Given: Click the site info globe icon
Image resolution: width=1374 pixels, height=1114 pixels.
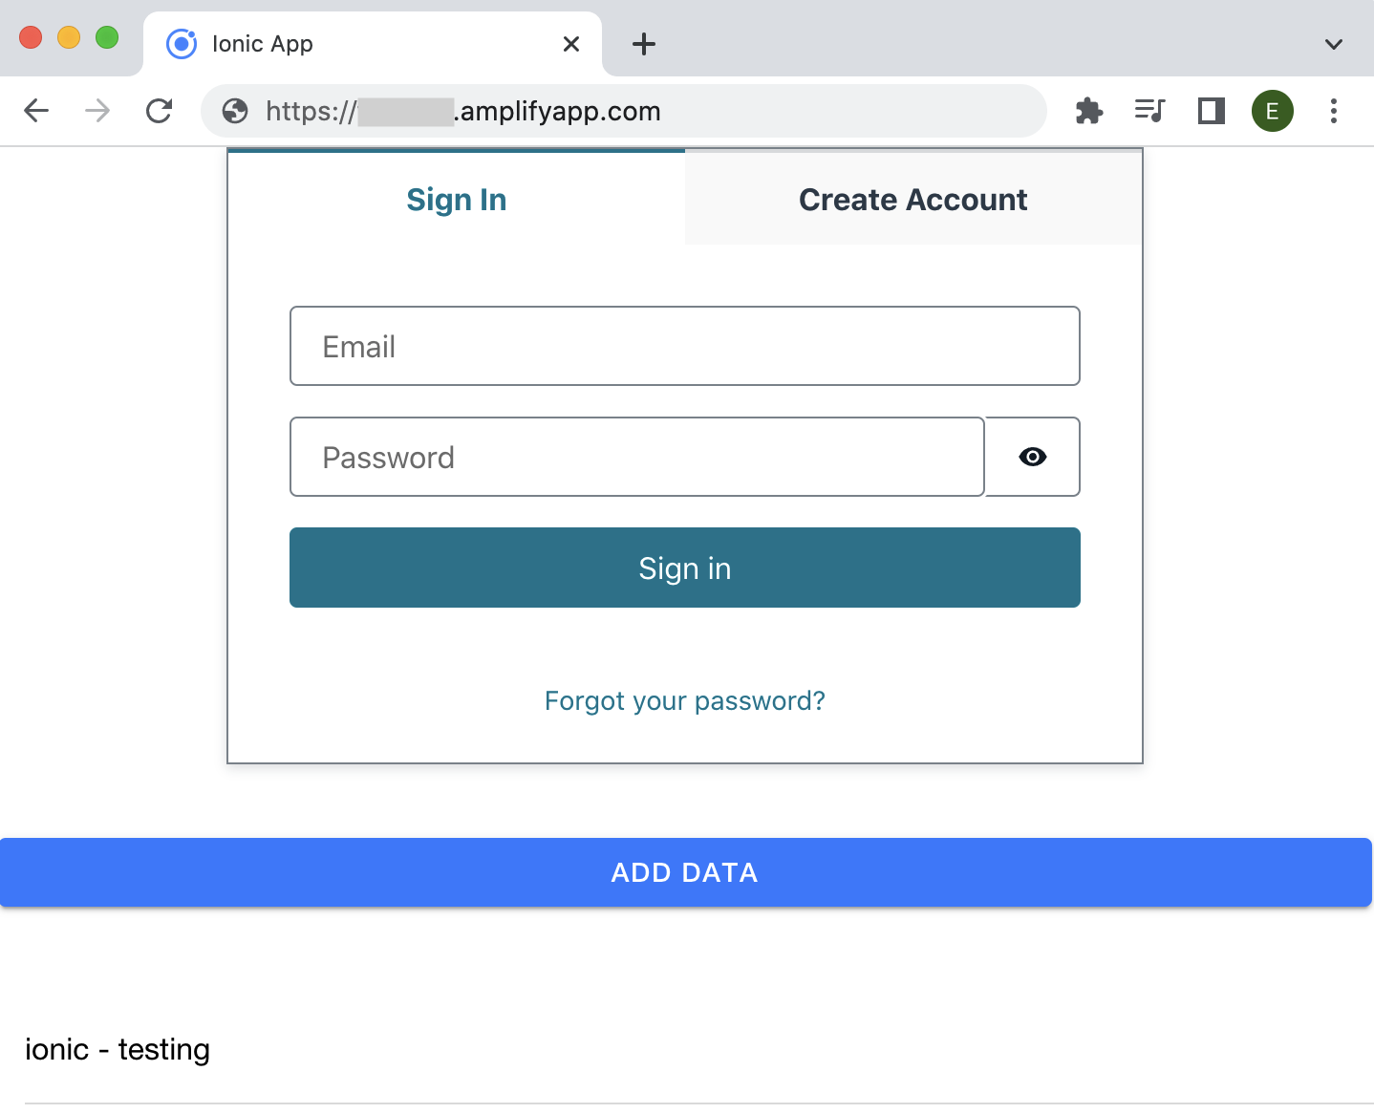Looking at the screenshot, I should 235,111.
